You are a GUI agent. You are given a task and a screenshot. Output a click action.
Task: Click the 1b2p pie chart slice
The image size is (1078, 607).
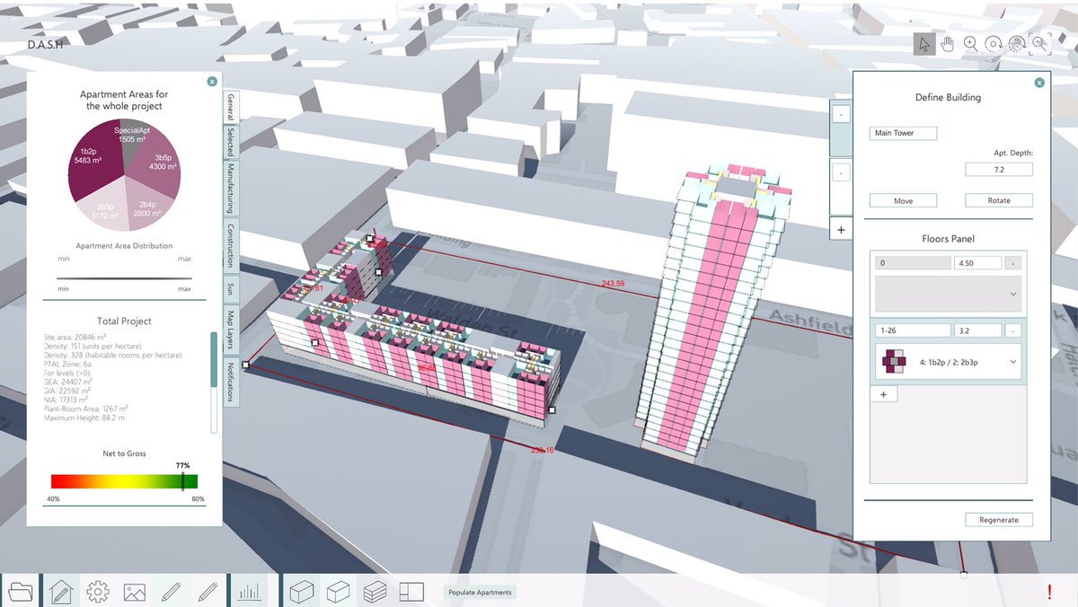93,162
